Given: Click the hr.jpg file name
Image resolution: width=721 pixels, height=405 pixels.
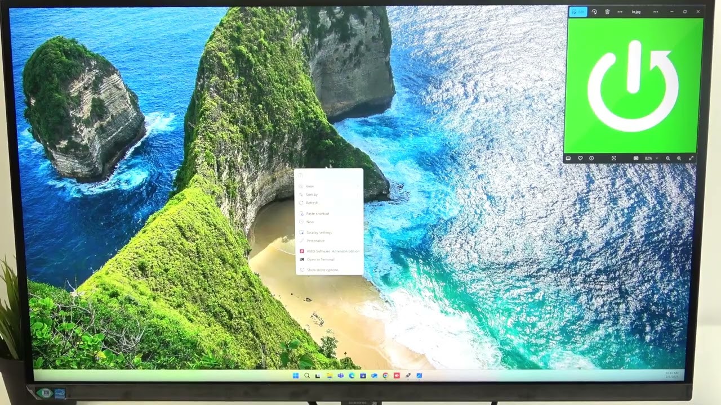Looking at the screenshot, I should (637, 12).
